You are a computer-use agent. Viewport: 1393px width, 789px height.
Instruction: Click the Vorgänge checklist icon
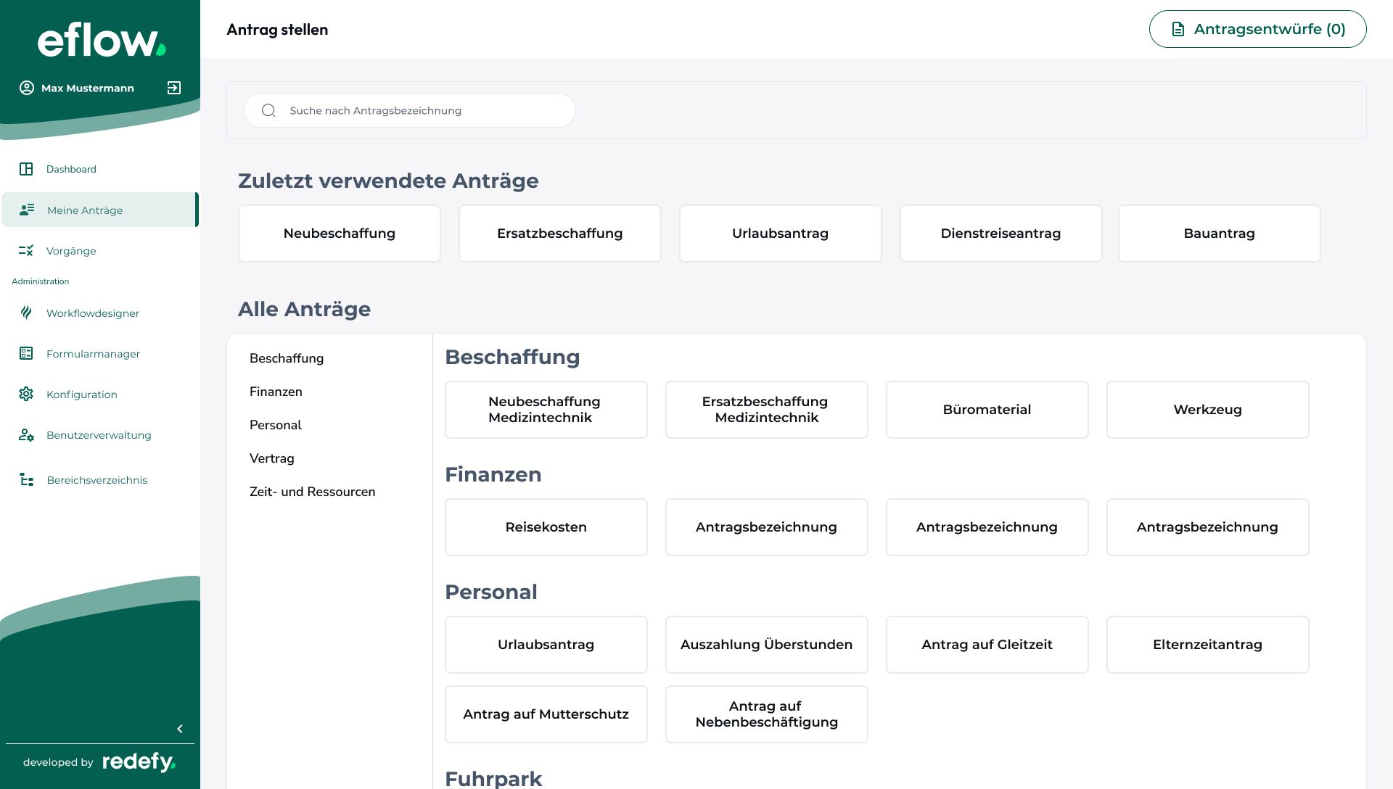pos(26,250)
